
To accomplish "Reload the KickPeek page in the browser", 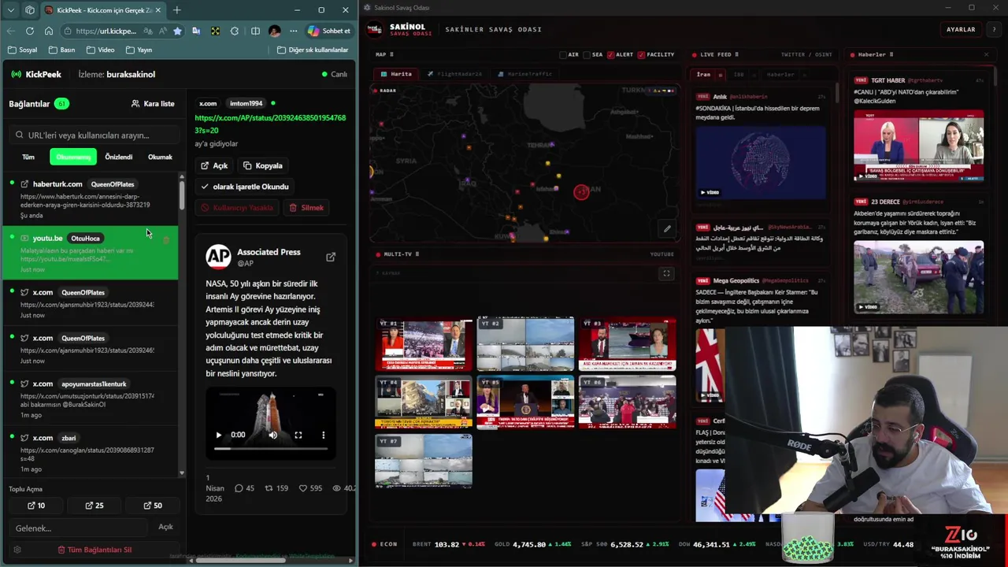I will point(29,31).
